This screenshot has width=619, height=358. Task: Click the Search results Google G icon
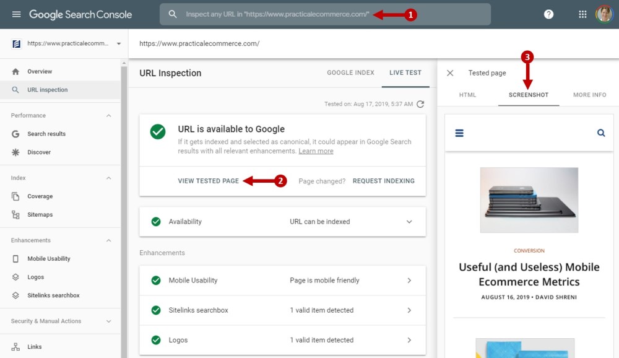[x=15, y=134]
